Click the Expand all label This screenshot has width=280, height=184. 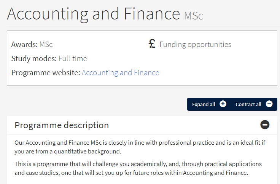click(x=204, y=105)
